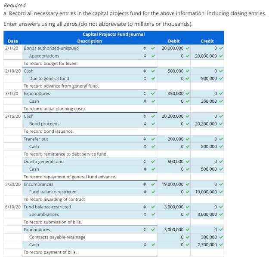275x257 pixels.
Task: Click the 3/15/20 date cell
Action: click(13, 116)
